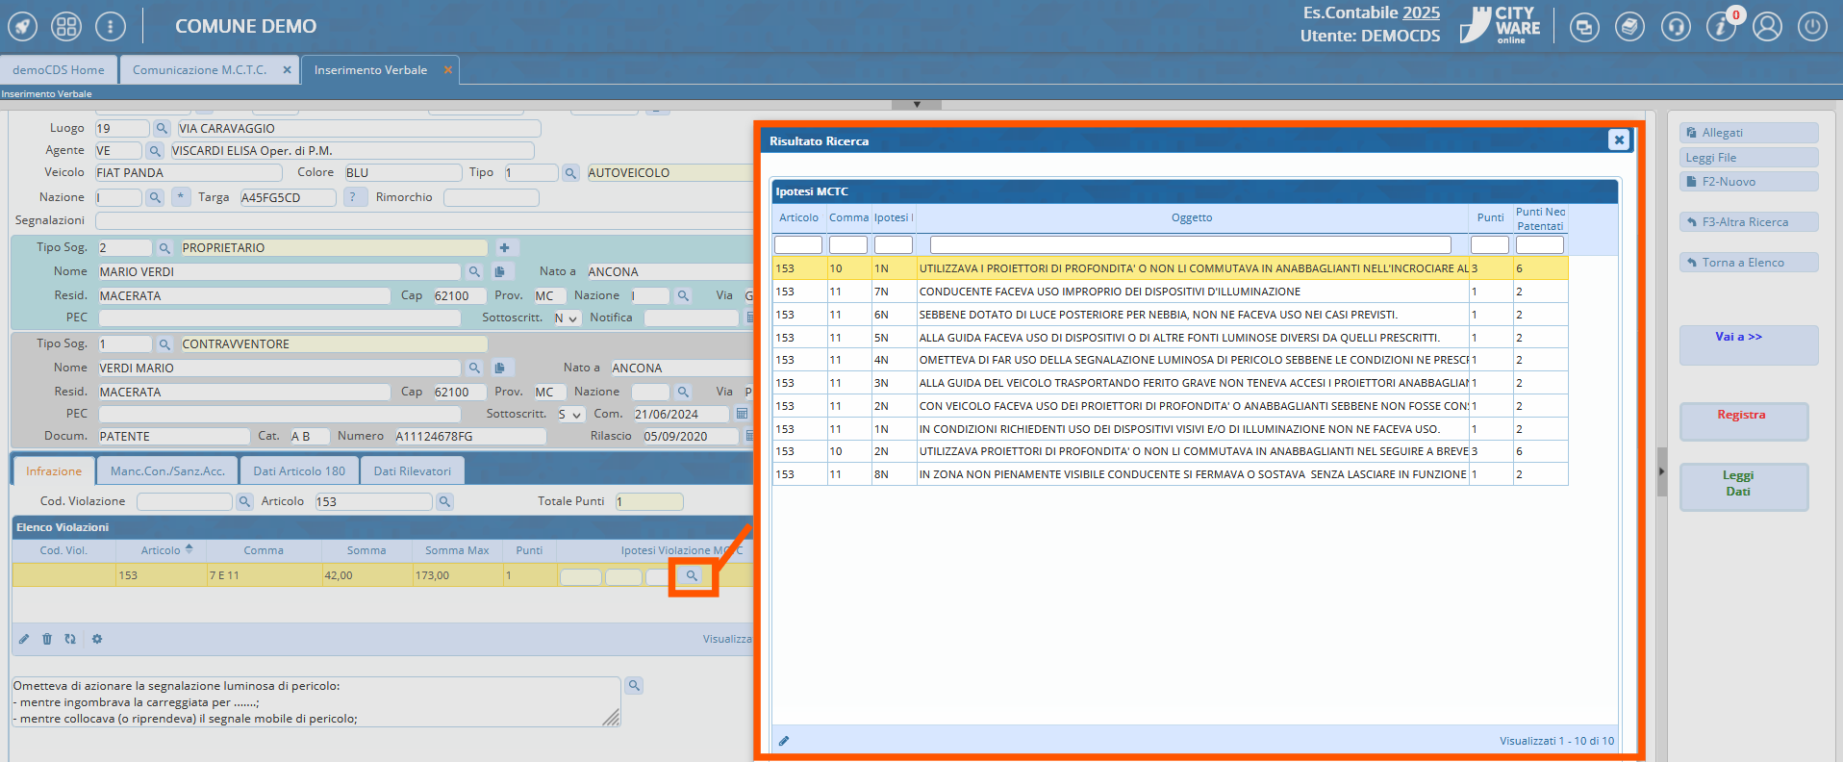
Task: Click the headset support icon
Action: pos(1676,26)
